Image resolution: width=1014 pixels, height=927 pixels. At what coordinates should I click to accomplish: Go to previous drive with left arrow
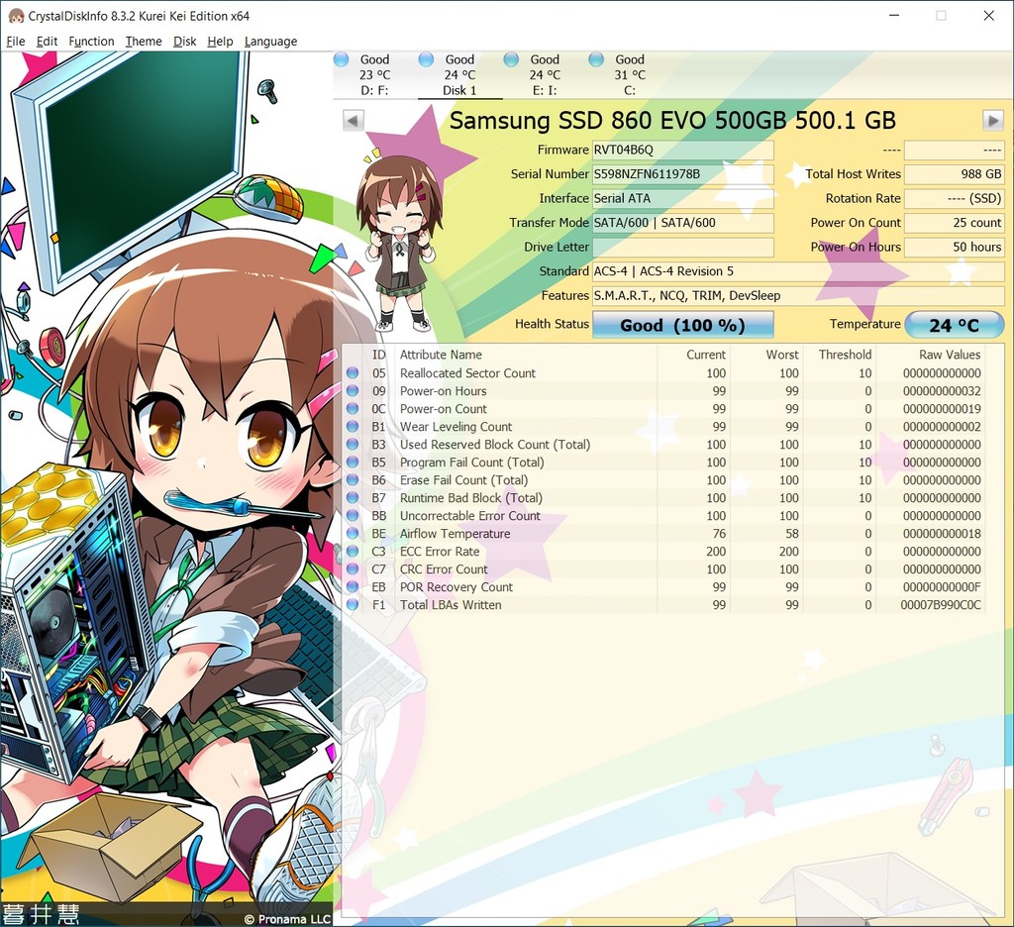(x=354, y=120)
